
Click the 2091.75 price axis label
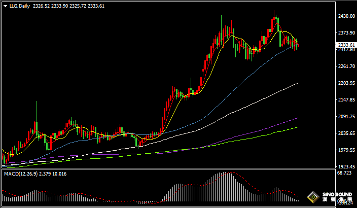[x=345, y=117]
